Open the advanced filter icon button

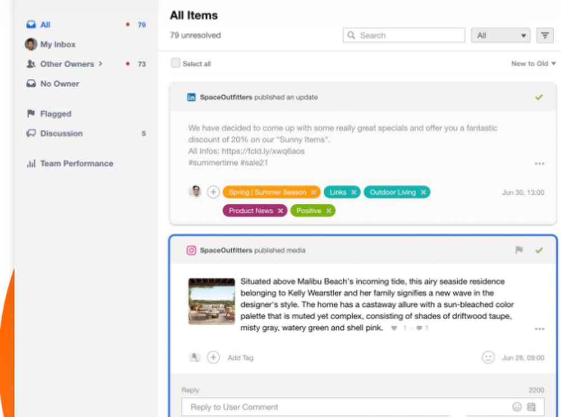click(x=545, y=35)
